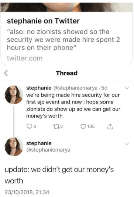Click the quoted 'also: no zionists showed' text
The image size is (134, 197).
point(63,40)
